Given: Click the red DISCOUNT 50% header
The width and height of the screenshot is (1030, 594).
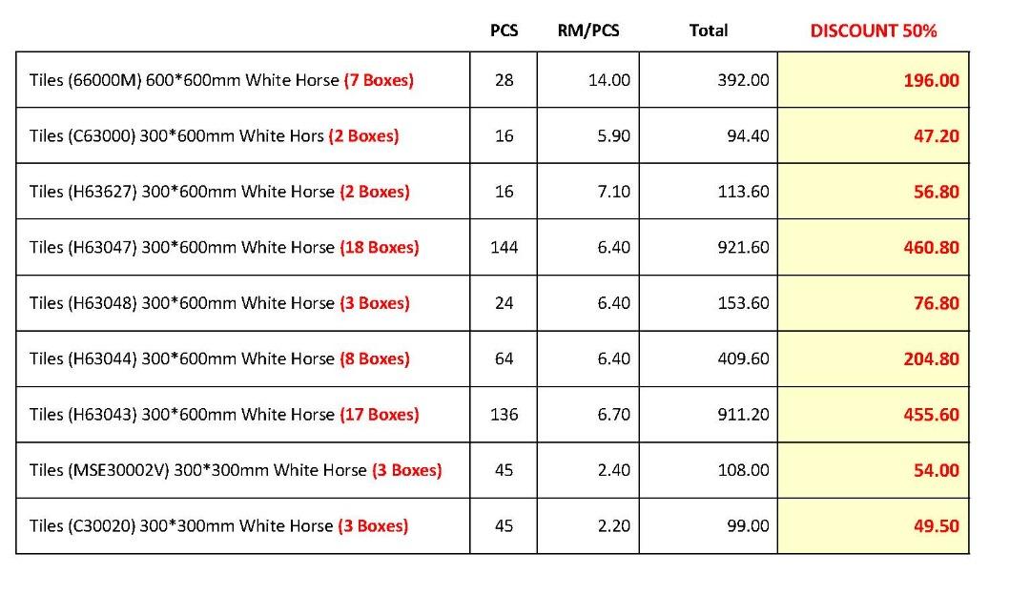Looking at the screenshot, I should [x=873, y=31].
